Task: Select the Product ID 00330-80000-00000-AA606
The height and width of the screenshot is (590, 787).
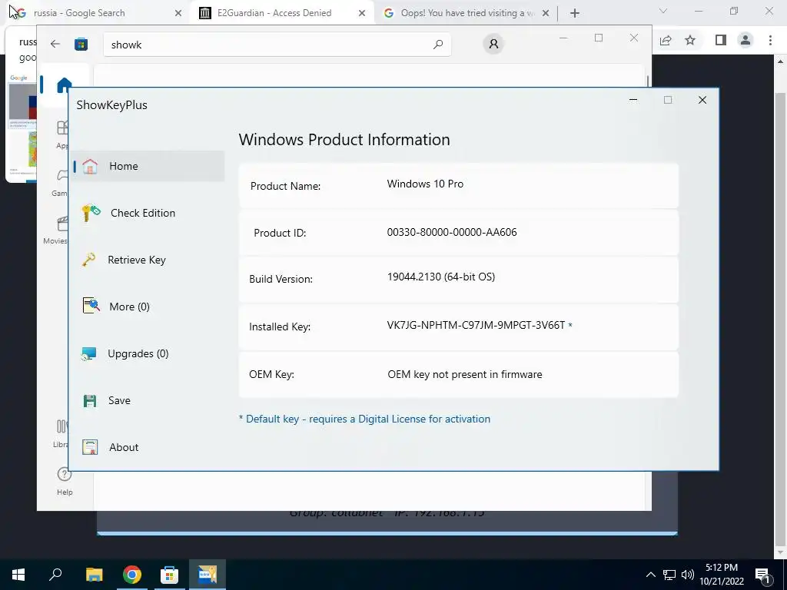Action: (x=452, y=232)
